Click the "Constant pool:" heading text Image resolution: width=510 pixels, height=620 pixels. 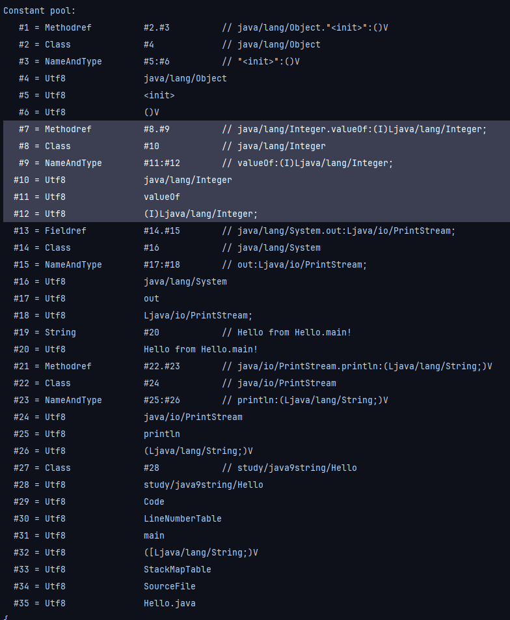point(39,10)
